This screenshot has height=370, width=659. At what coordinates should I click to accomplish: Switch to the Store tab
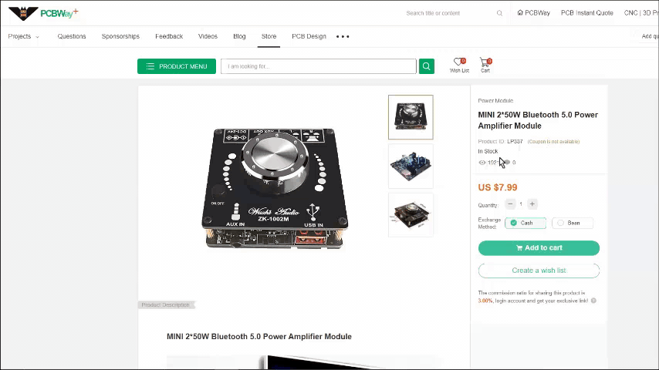269,36
